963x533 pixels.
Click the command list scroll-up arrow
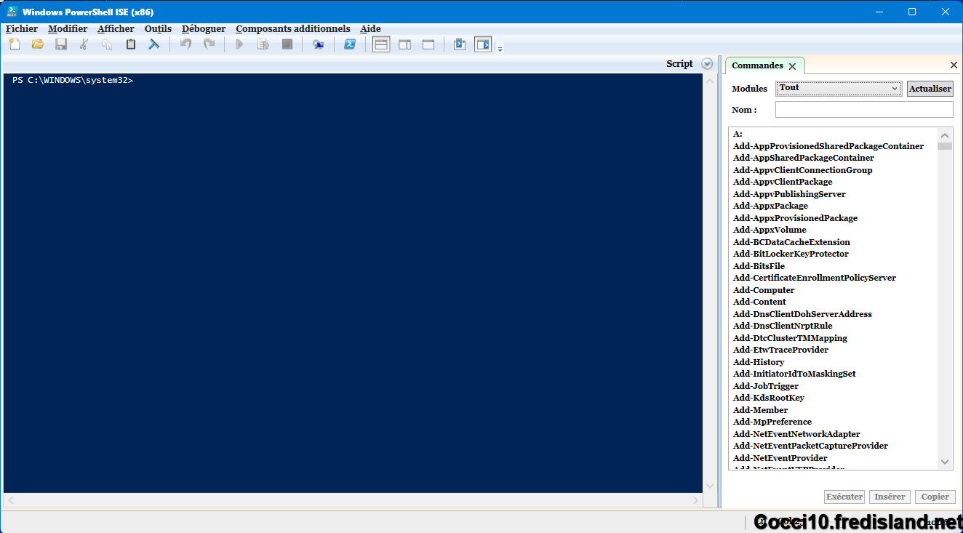945,135
